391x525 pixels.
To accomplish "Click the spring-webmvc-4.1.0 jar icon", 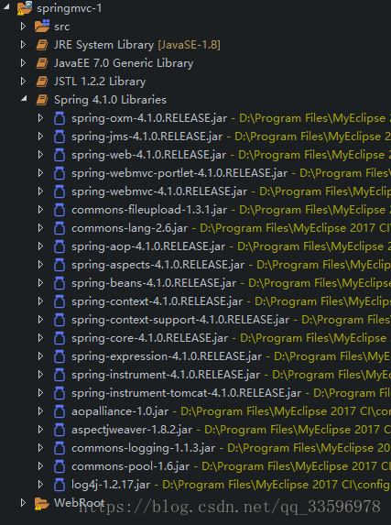I will click(60, 191).
